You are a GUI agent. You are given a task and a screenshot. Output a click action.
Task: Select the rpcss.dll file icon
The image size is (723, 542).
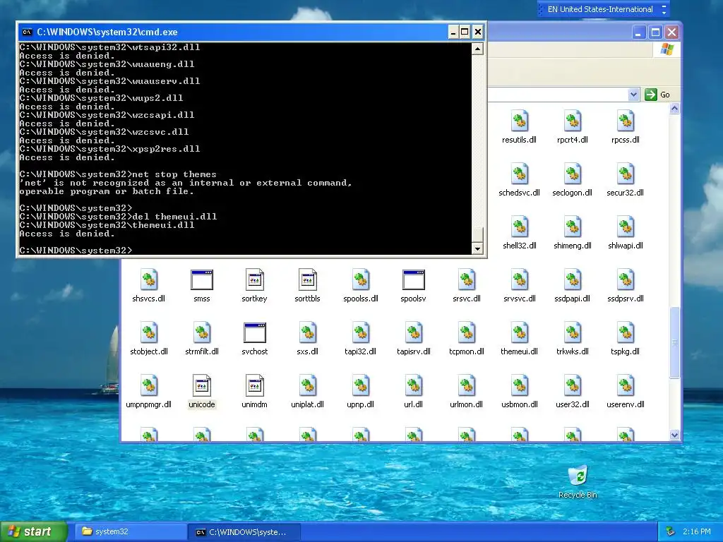pyautogui.click(x=626, y=121)
